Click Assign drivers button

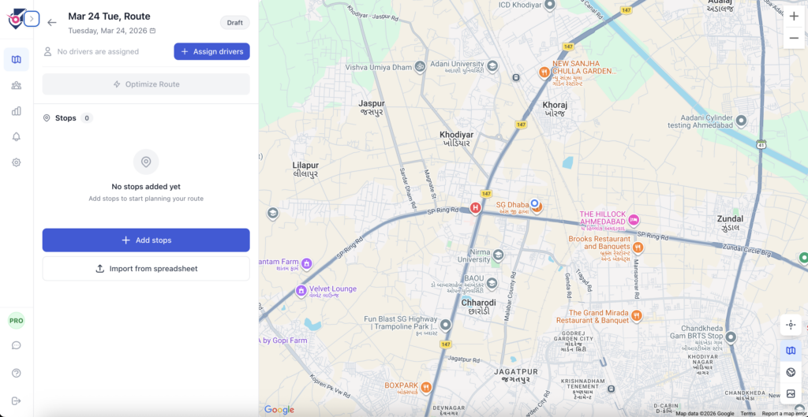(211, 51)
